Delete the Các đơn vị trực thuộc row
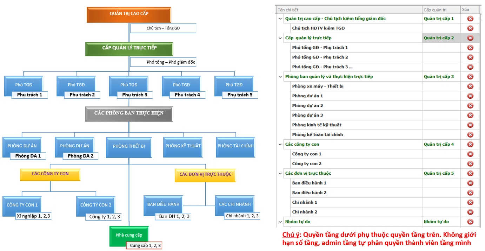Image resolution: width=485 pixels, height=251 pixels. coord(470,173)
